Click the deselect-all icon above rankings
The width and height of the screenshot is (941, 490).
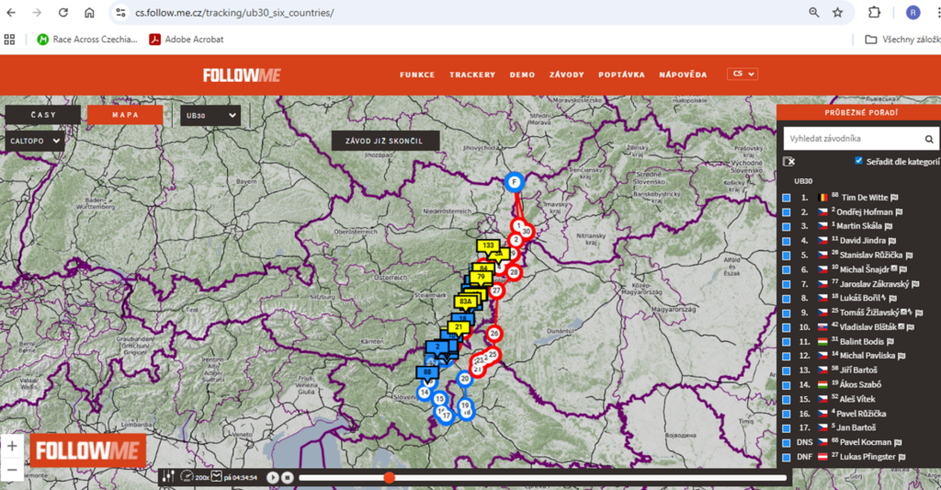click(x=788, y=161)
